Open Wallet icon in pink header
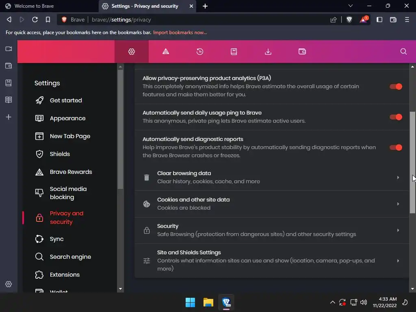This screenshot has width=416, height=312. coord(302,52)
